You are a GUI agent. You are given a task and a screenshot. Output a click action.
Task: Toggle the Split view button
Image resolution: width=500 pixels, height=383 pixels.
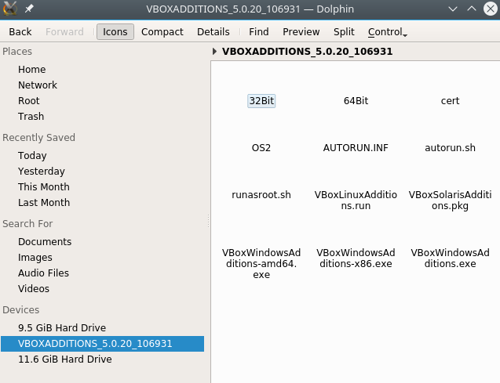pyautogui.click(x=344, y=32)
